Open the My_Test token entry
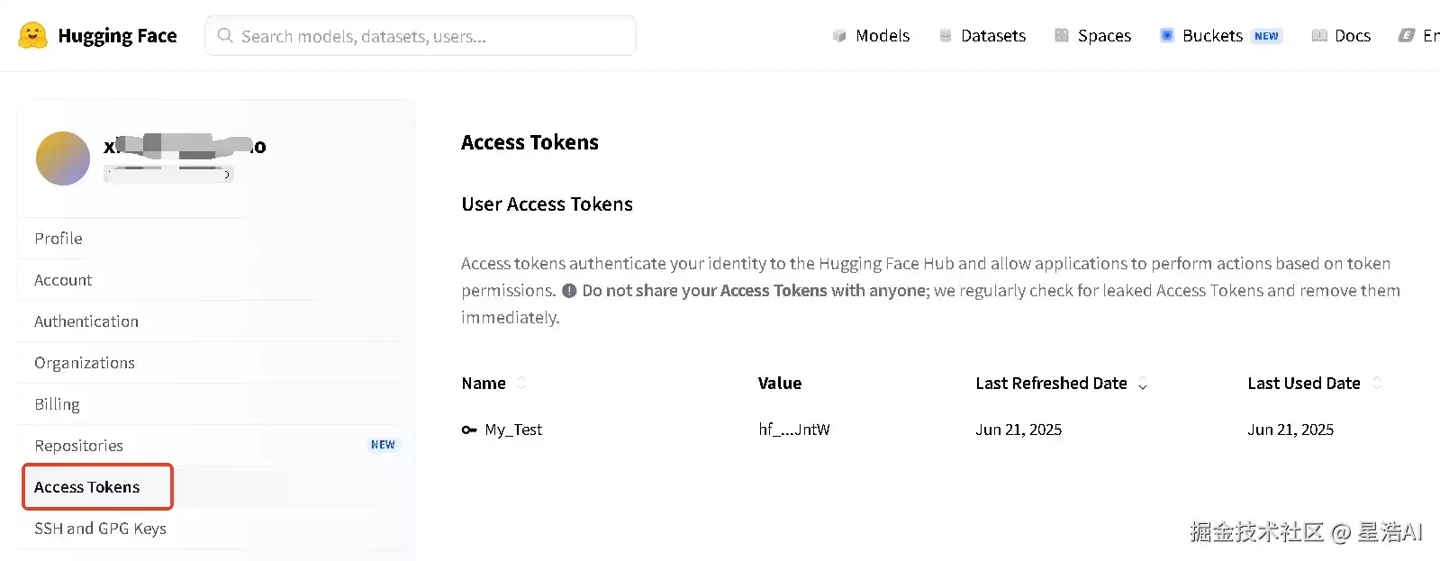Viewport: 1440px width, 561px height. 513,430
